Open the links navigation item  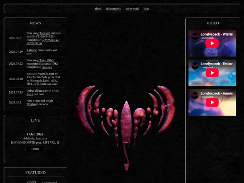click(x=146, y=9)
